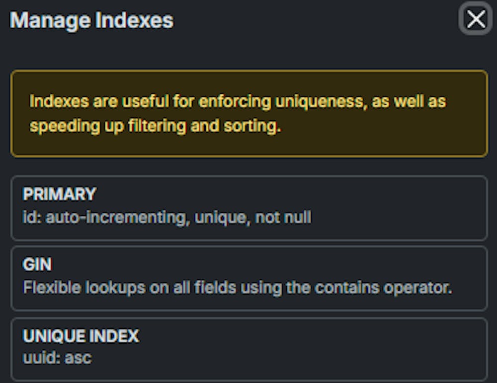Click the UNIQUE INDEX heading label
The height and width of the screenshot is (383, 497).
coord(80,336)
